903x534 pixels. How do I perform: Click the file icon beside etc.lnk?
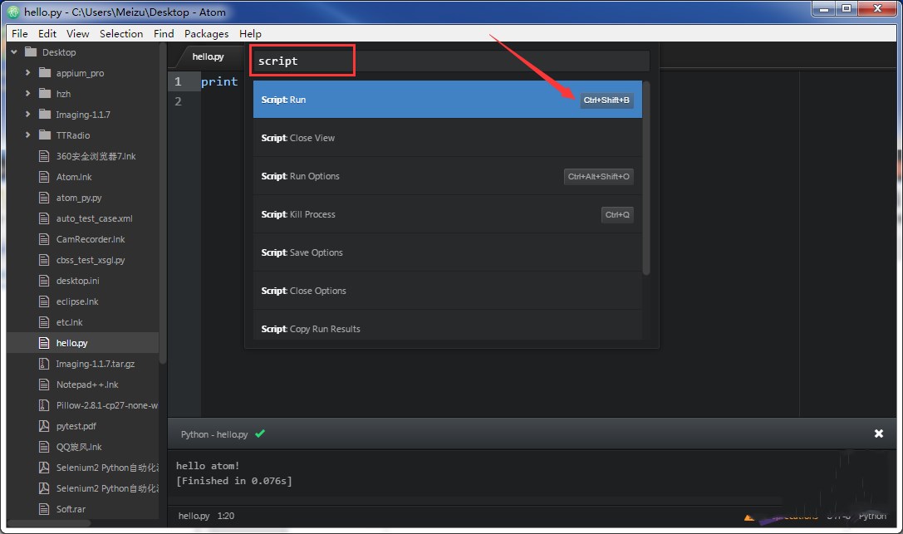(x=44, y=321)
